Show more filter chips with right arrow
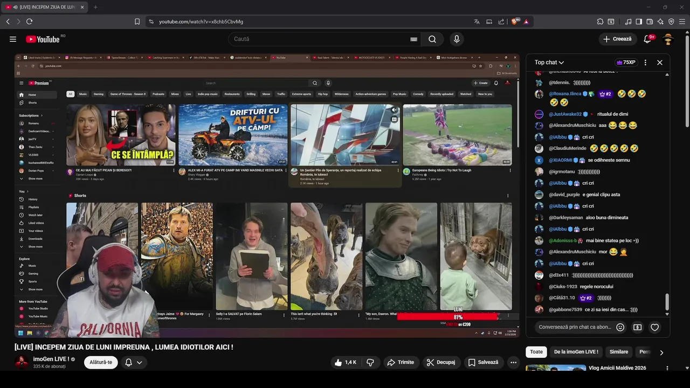The width and height of the screenshot is (690, 388). coord(661,352)
